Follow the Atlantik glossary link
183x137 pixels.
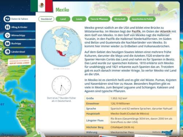165,31
